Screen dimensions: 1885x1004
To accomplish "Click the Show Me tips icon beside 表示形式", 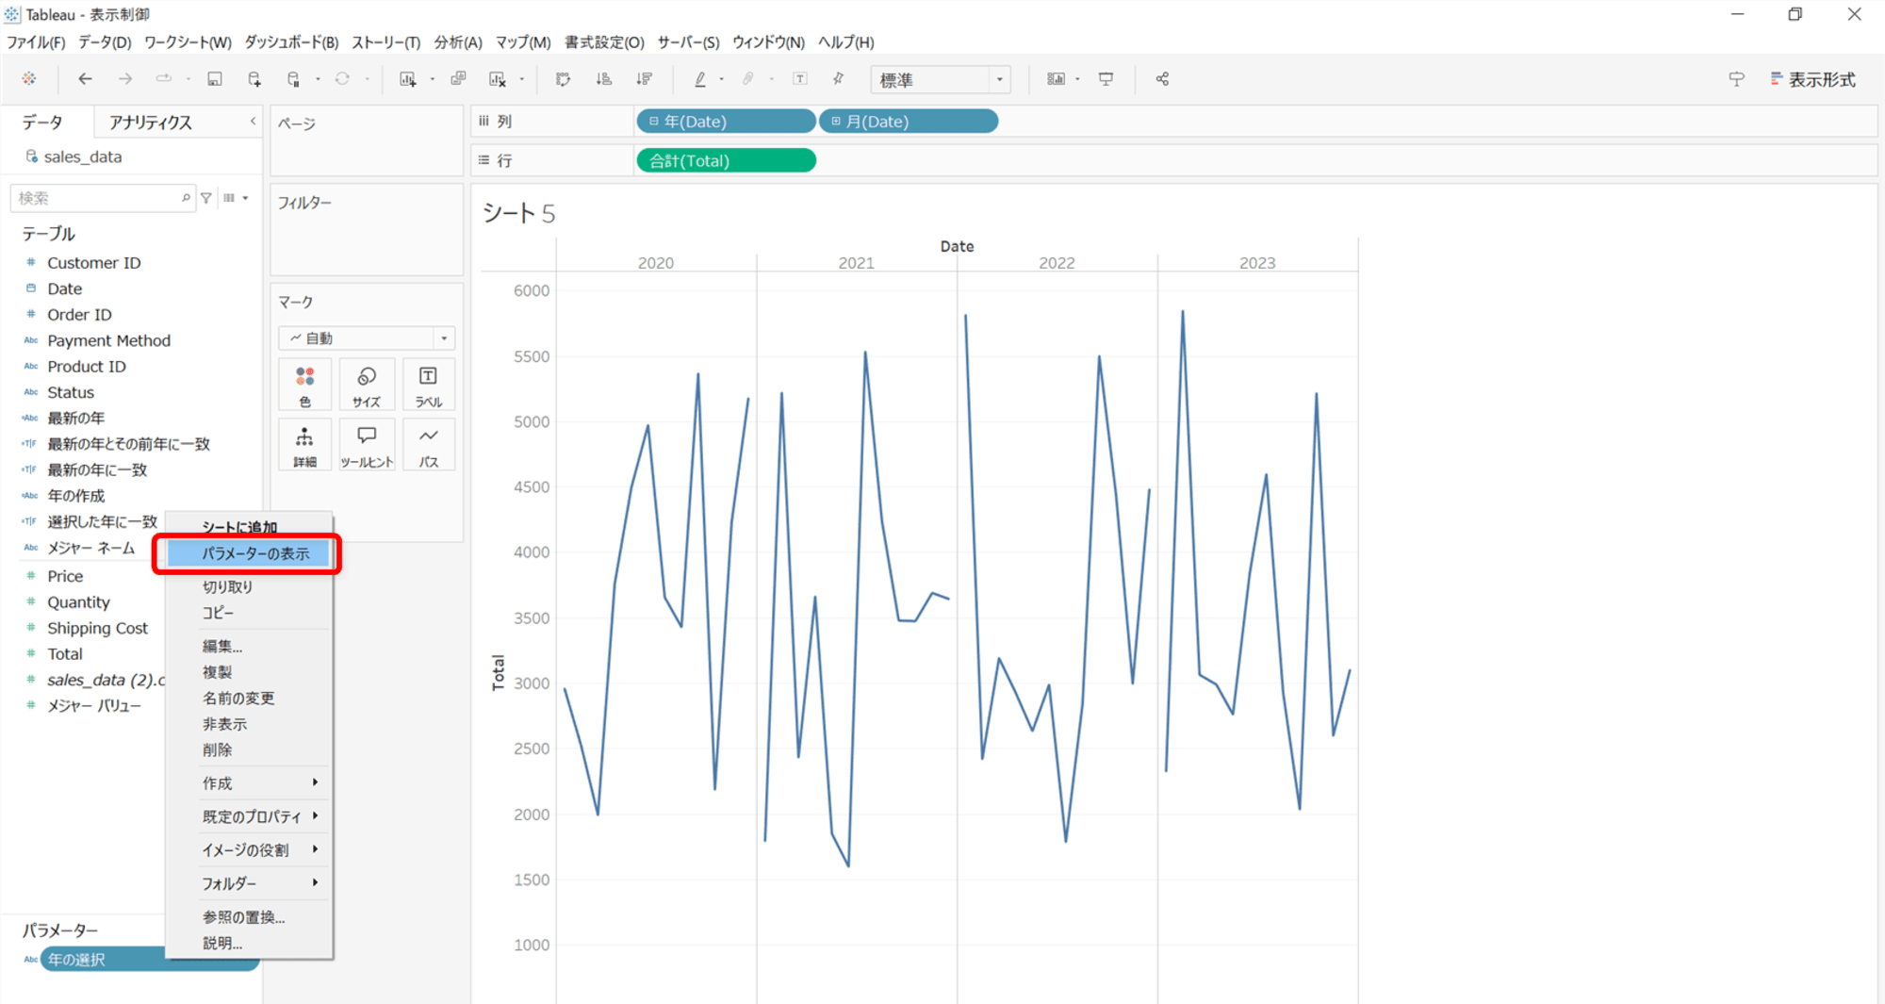I will [x=1736, y=79].
